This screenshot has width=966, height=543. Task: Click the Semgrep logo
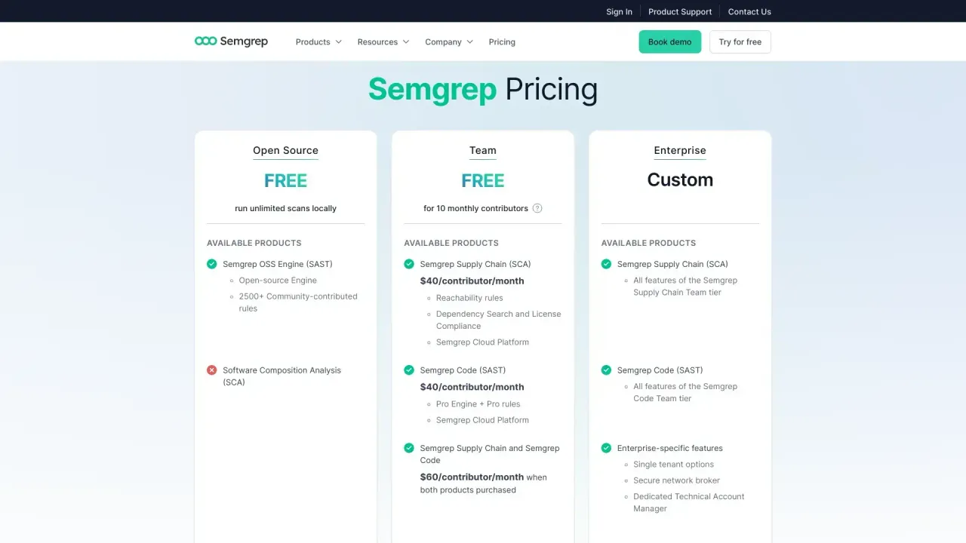[231, 41]
